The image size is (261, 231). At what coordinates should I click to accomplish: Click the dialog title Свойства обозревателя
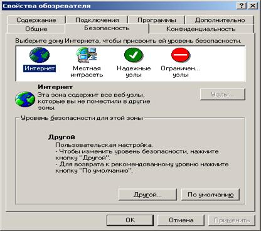pyautogui.click(x=46, y=6)
